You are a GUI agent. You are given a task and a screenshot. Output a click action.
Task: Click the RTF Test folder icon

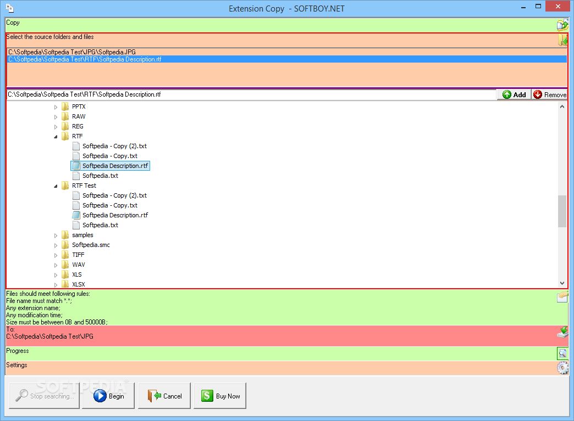[x=65, y=186]
